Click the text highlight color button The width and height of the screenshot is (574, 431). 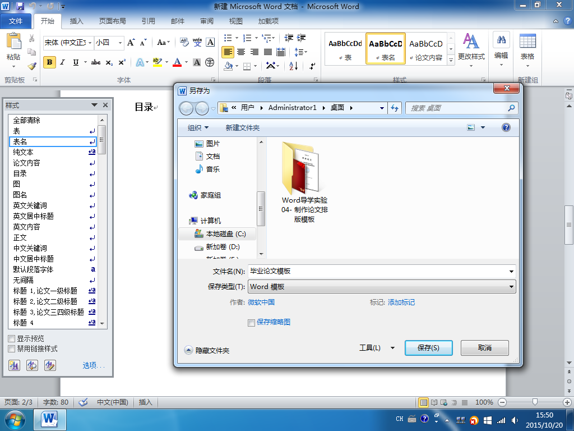click(x=158, y=62)
